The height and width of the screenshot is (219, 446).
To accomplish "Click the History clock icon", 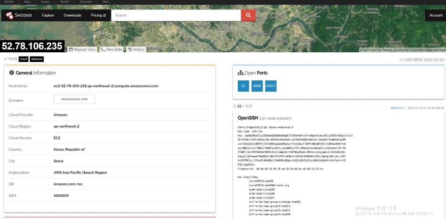I will pyautogui.click(x=130, y=49).
